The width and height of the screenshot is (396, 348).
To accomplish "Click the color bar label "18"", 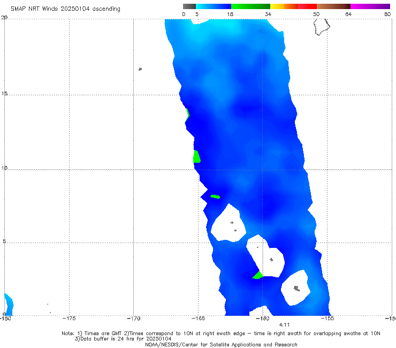I will coord(230,14).
